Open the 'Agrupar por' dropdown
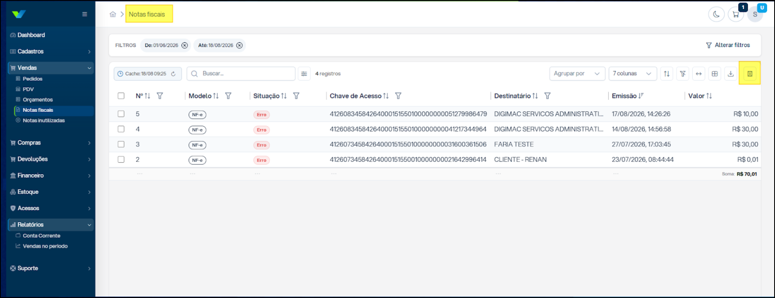Image resolution: width=775 pixels, height=298 pixels. (x=577, y=74)
